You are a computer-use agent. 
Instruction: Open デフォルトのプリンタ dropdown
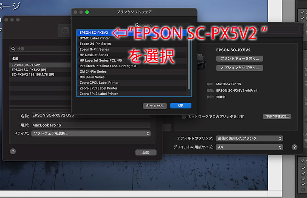[249, 138]
